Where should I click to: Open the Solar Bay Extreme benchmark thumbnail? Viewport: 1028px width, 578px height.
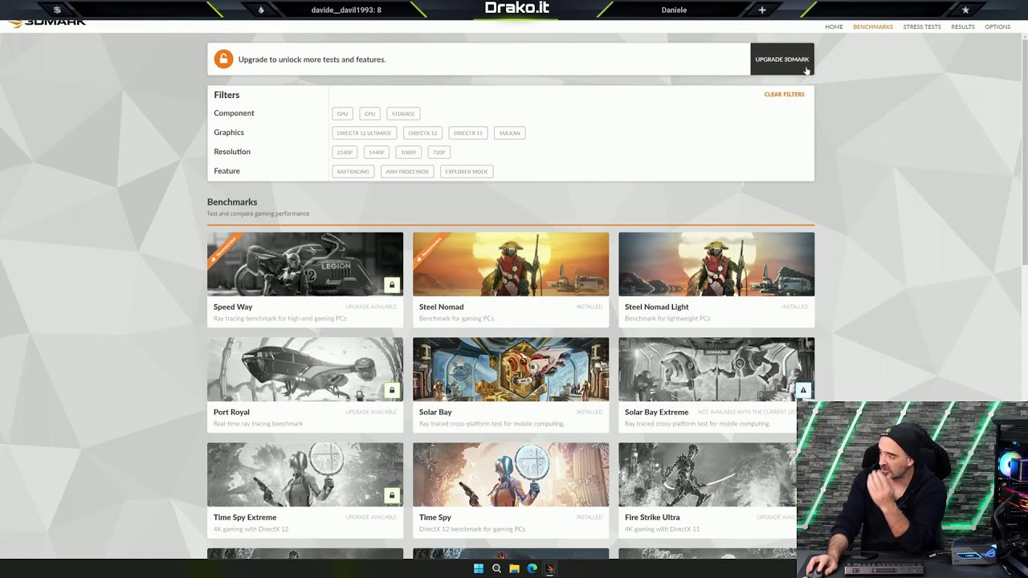[716, 369]
